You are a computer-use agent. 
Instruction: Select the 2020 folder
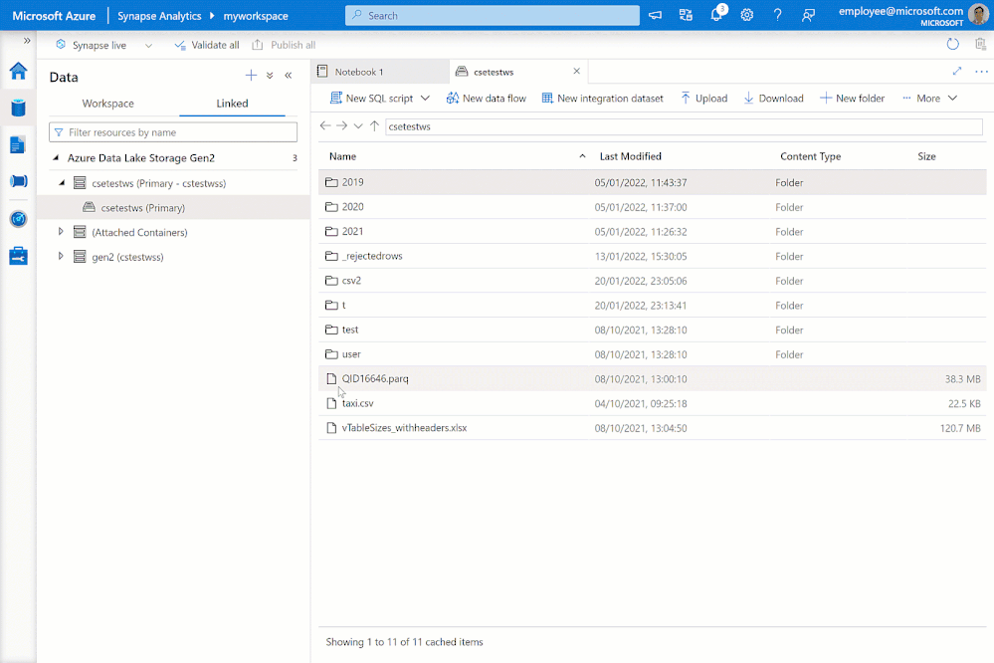tap(653, 207)
